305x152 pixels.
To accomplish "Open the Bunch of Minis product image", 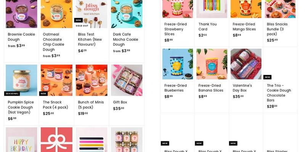I will 91,80.
